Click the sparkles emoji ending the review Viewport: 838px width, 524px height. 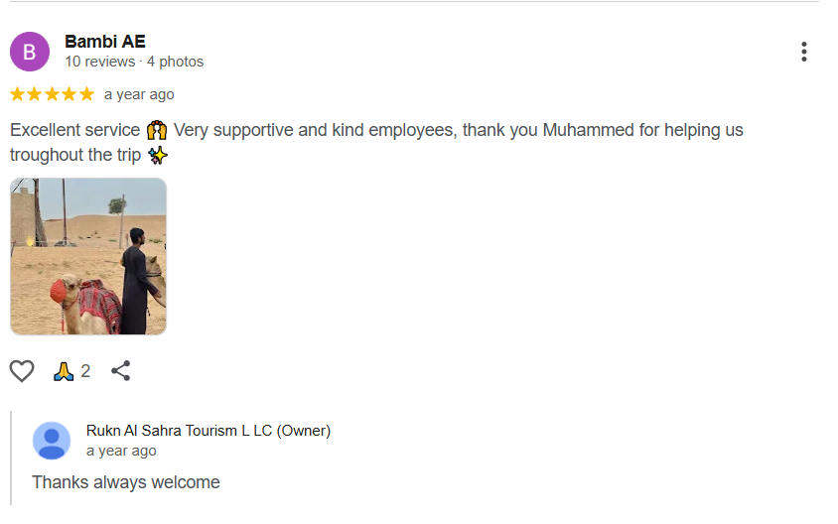(x=157, y=155)
